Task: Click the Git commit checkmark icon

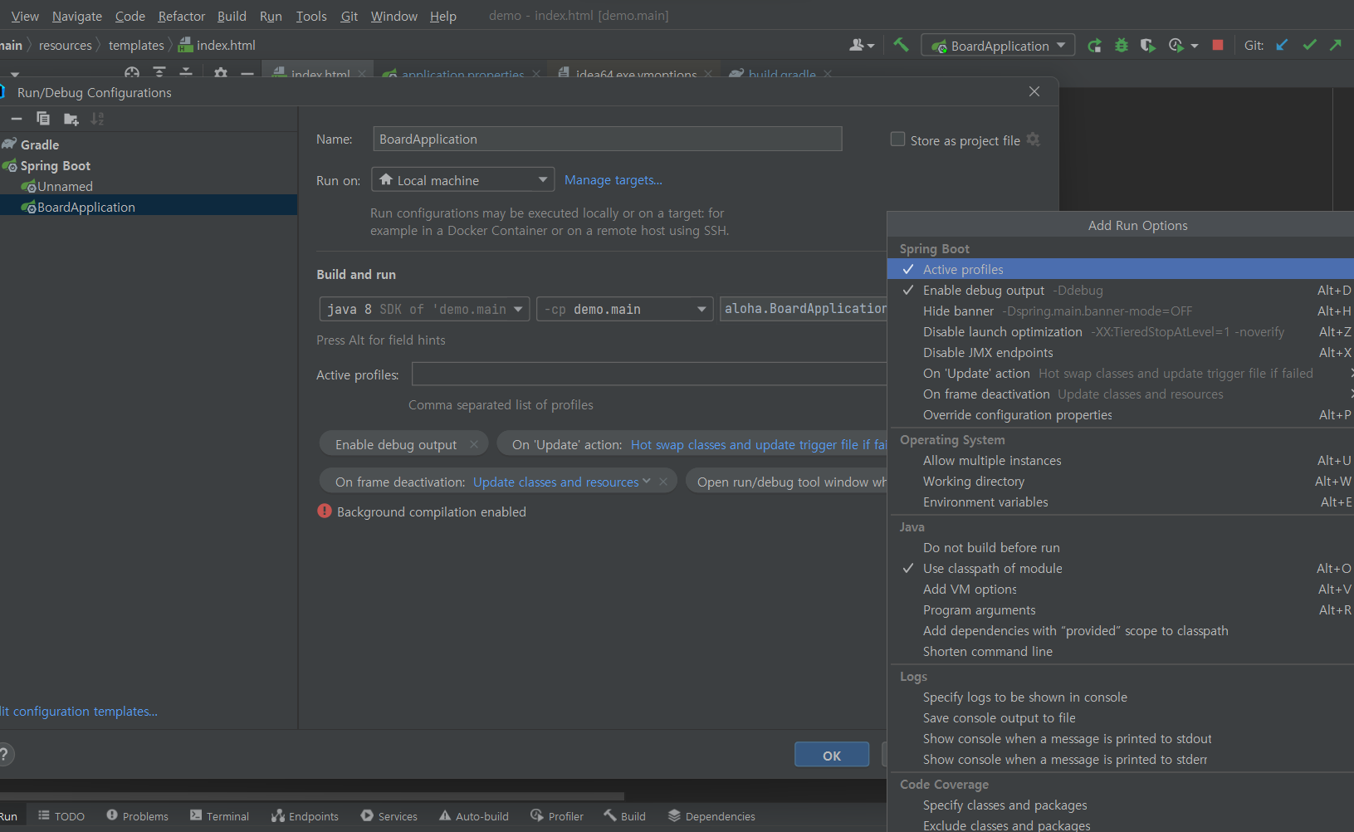Action: click(x=1309, y=46)
